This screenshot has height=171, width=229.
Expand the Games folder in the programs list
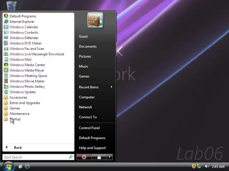pos(12,108)
